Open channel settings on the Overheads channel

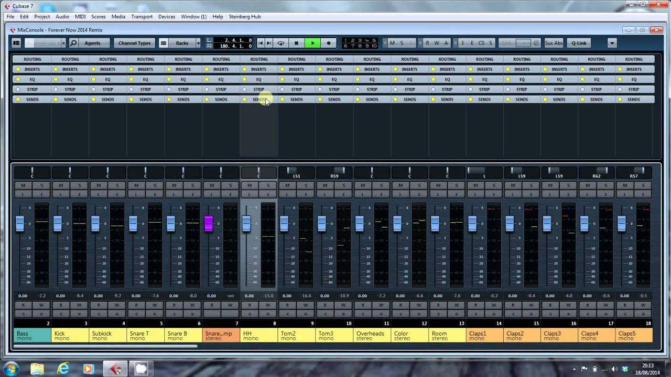coord(381,194)
